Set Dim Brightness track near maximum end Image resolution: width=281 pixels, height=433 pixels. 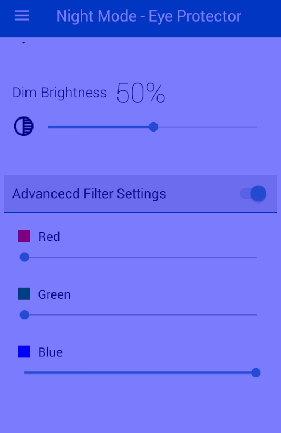[x=253, y=127]
